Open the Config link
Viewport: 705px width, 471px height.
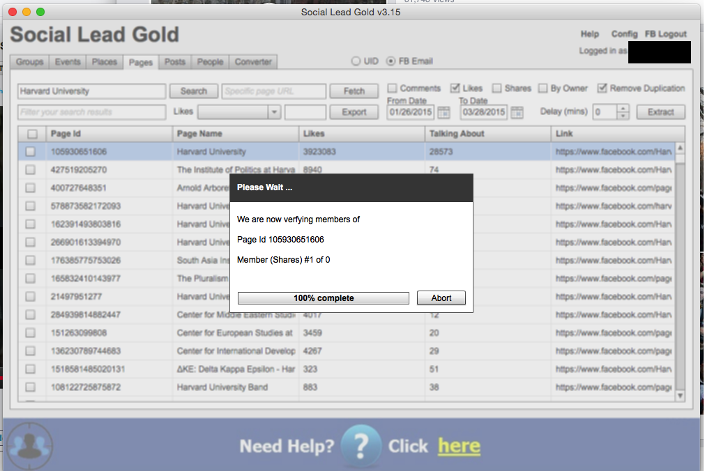point(624,34)
